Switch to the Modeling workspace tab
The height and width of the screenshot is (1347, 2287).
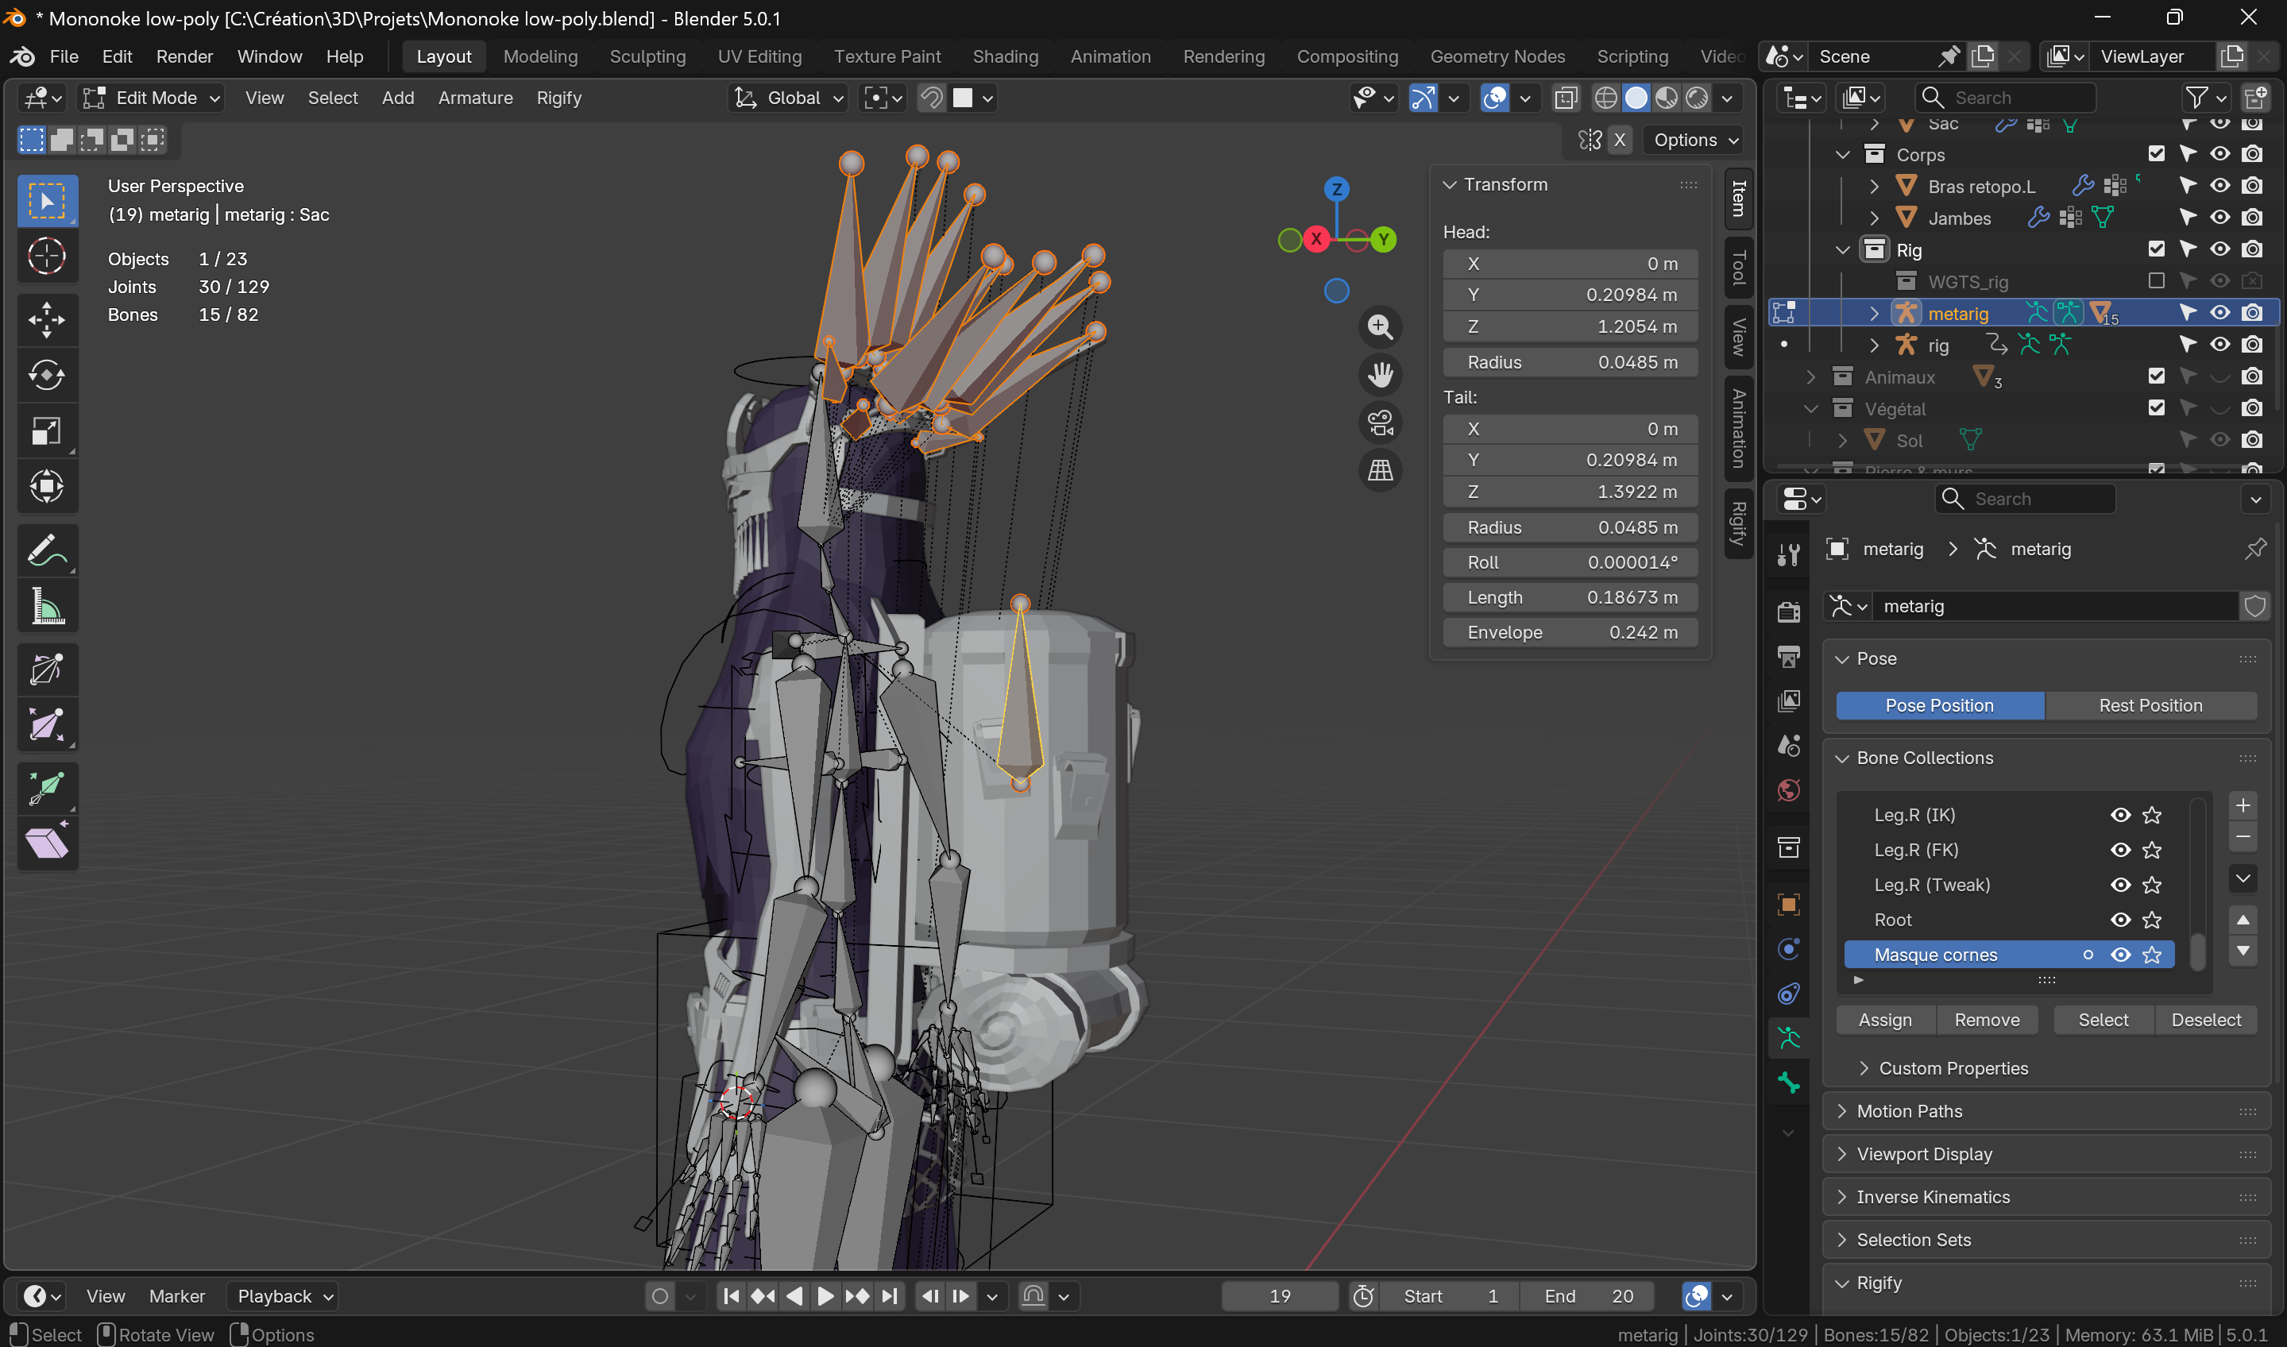click(x=540, y=56)
